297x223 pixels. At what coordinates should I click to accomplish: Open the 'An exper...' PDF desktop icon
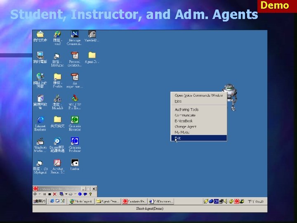(x=75, y=81)
